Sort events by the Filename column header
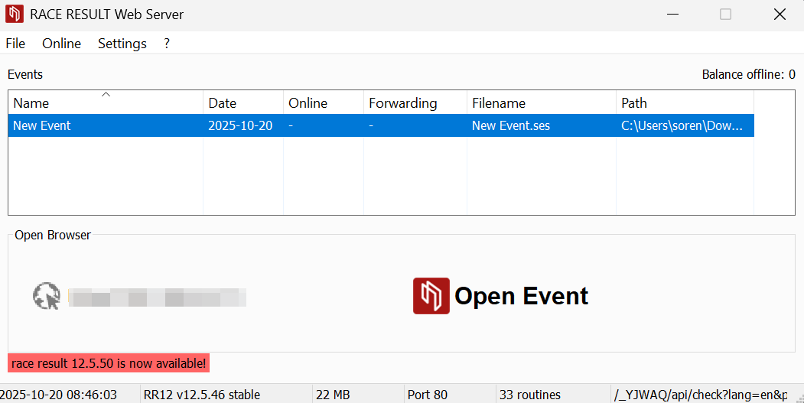This screenshot has width=804, height=403. click(x=542, y=103)
